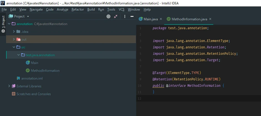Click the External Libraries icon
This screenshot has width=261, height=116.
14,86
